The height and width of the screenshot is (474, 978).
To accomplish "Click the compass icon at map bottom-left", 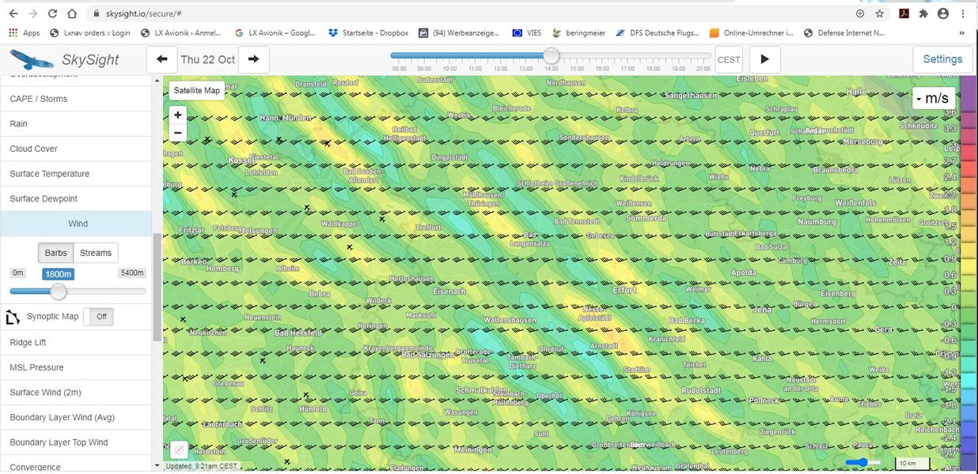I will pyautogui.click(x=180, y=450).
